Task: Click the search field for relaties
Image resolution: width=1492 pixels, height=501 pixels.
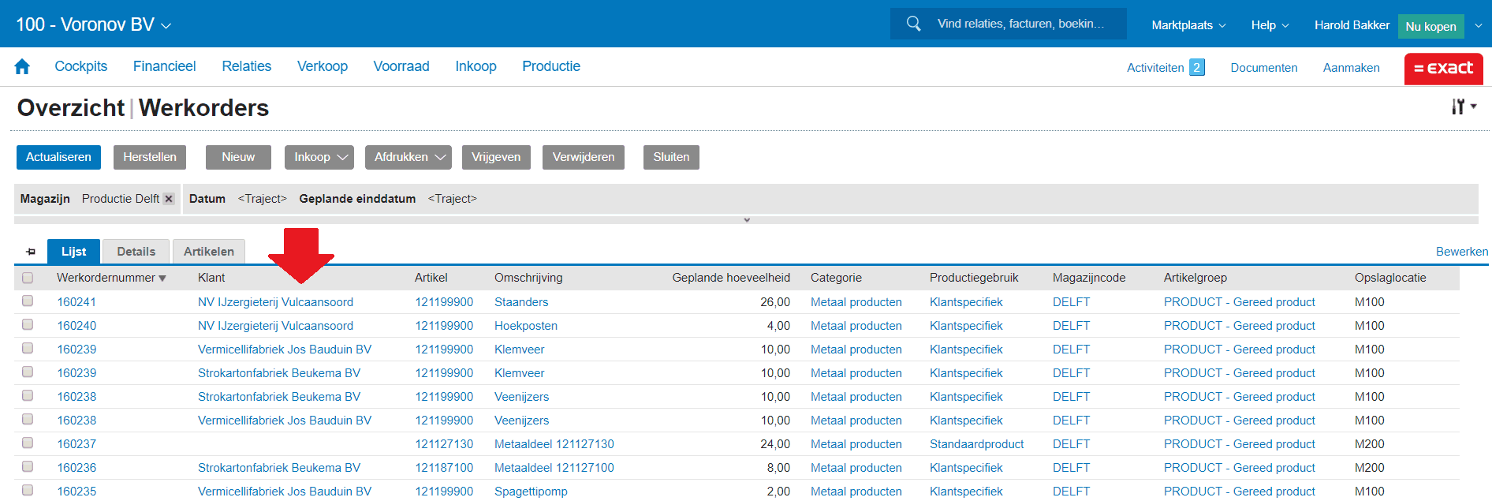Action: (x=1020, y=24)
